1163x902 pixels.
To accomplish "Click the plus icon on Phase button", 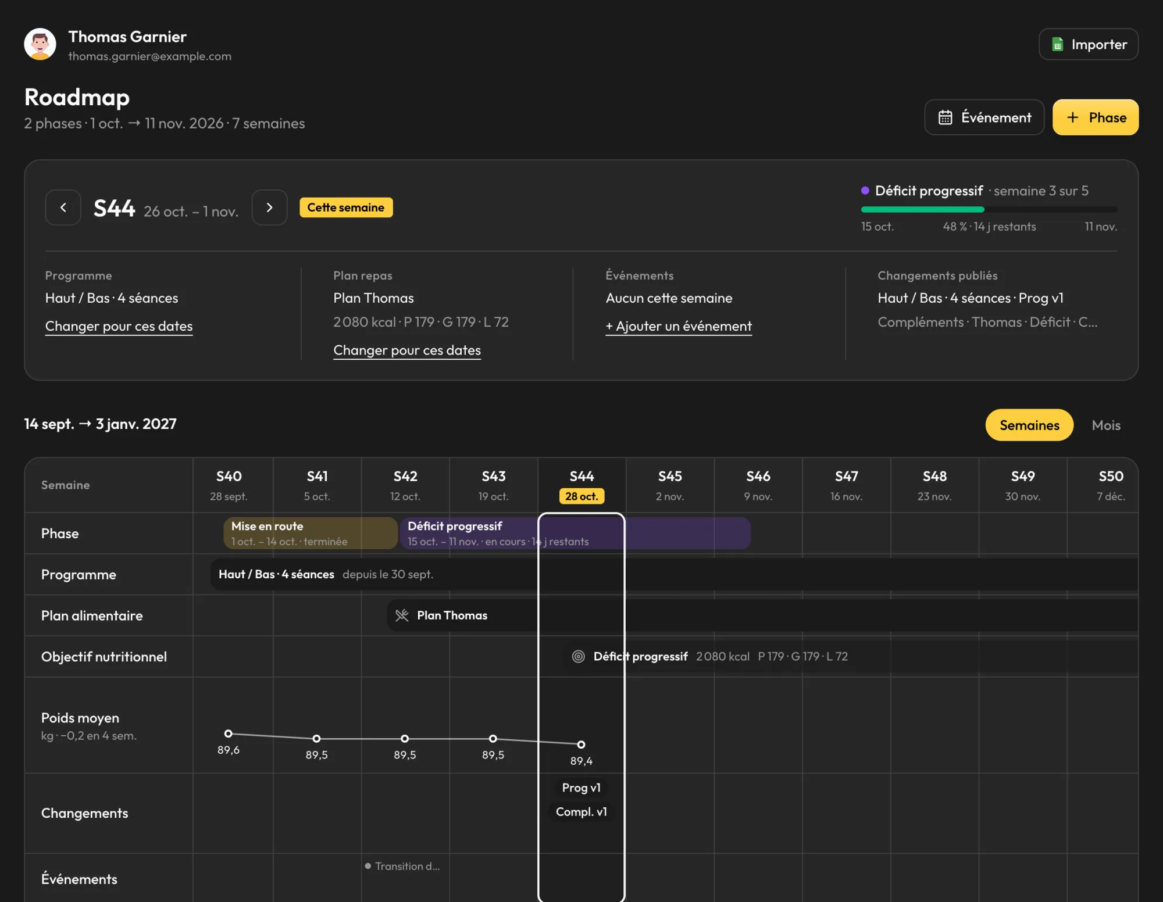I will pos(1073,117).
